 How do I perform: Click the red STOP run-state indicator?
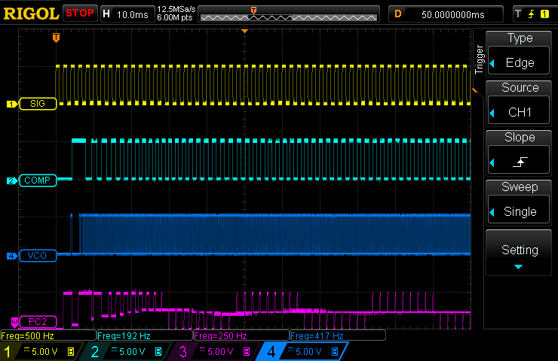coord(79,13)
